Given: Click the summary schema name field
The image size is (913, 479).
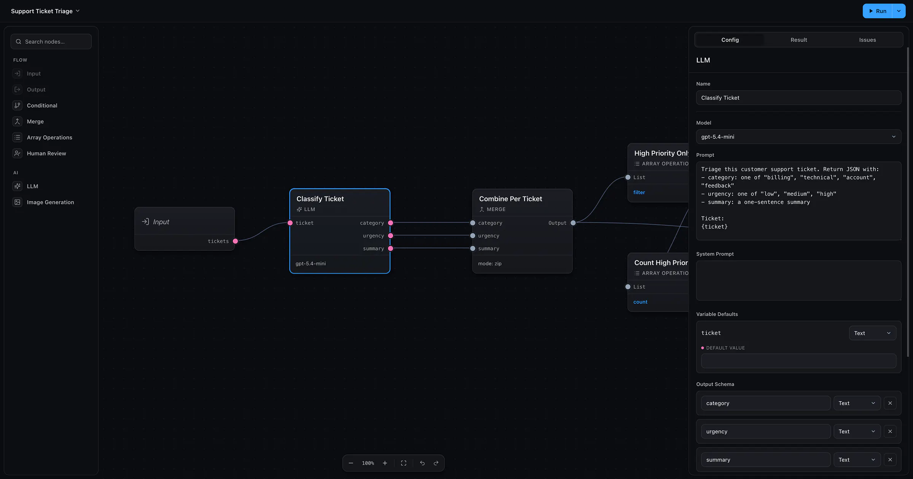Looking at the screenshot, I should pyautogui.click(x=765, y=460).
